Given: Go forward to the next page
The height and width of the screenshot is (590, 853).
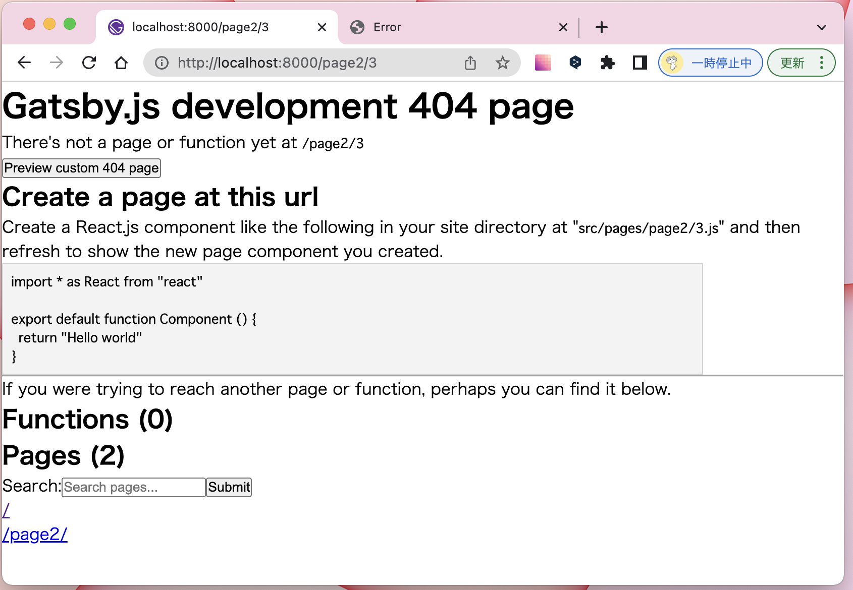Looking at the screenshot, I should [56, 63].
